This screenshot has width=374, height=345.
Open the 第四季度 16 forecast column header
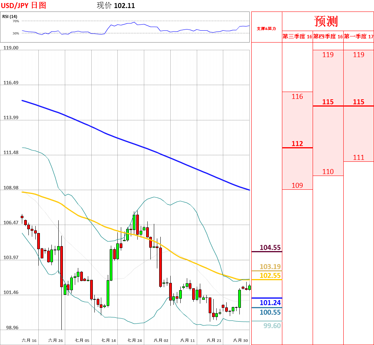click(328, 37)
